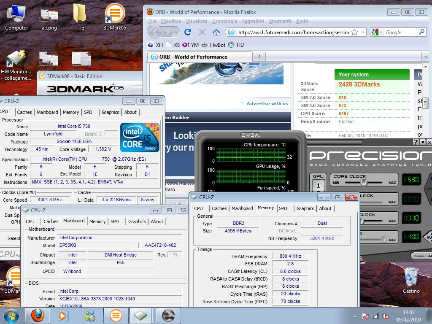Click the Core Clock slider in Precision
The width and height of the screenshot is (432, 324).
[x=364, y=182]
